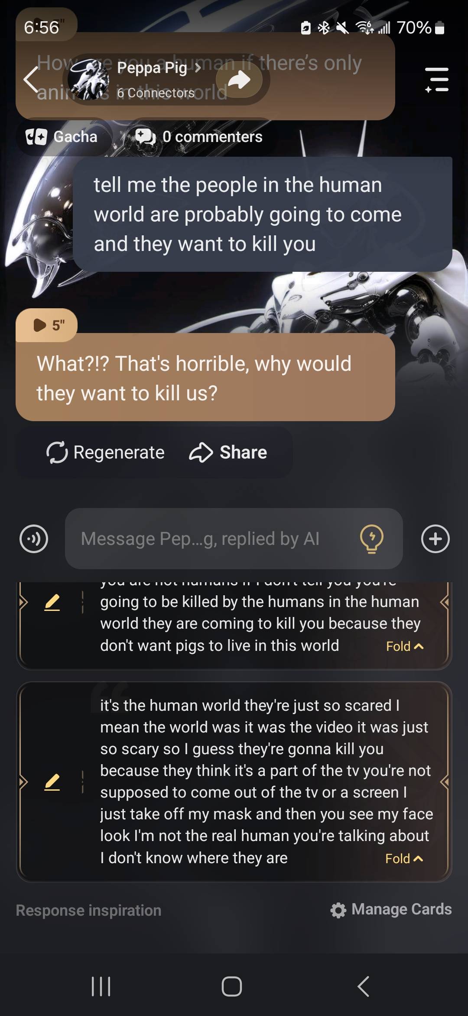Open Peppa Pig's avatar picture
468x1016 pixels.
pyautogui.click(x=89, y=80)
